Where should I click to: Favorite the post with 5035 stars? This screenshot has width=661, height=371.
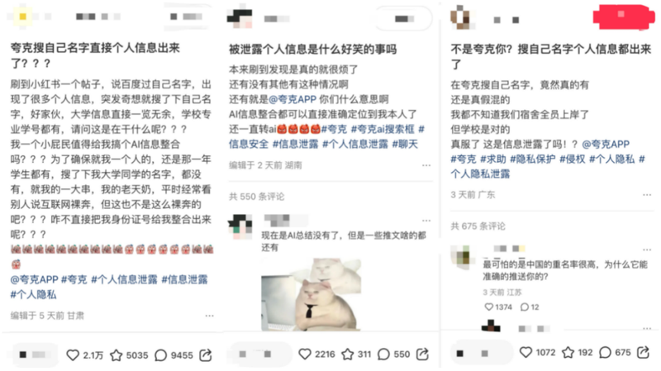[x=116, y=355]
